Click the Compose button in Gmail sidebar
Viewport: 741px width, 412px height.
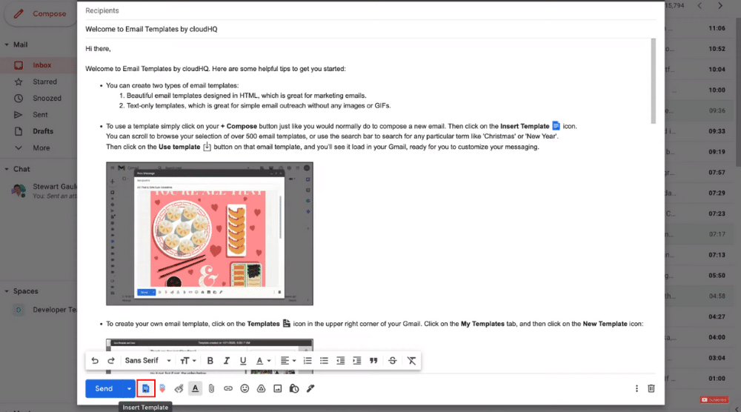point(41,13)
